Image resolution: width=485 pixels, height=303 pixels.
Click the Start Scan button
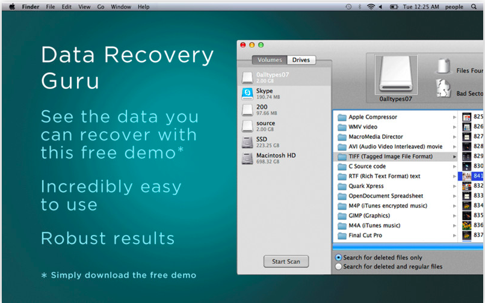(286, 262)
